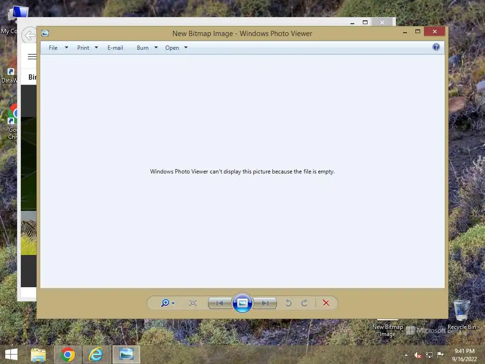Expand the Open dropdown arrow
The height and width of the screenshot is (364, 485).
pyautogui.click(x=186, y=48)
